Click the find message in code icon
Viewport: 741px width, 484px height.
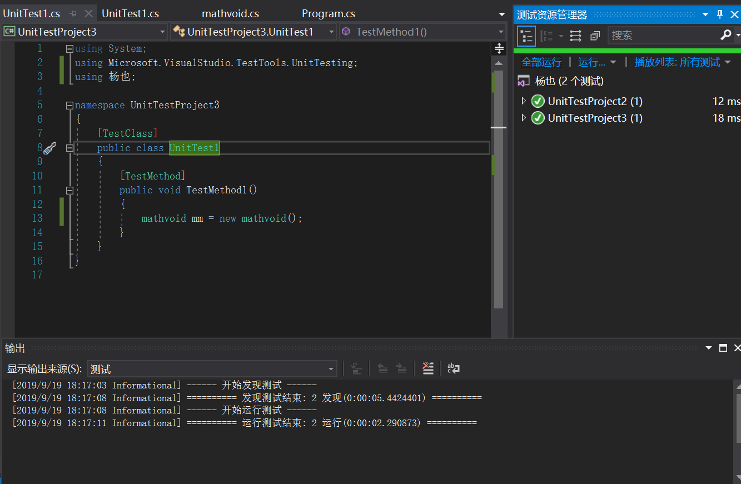357,368
